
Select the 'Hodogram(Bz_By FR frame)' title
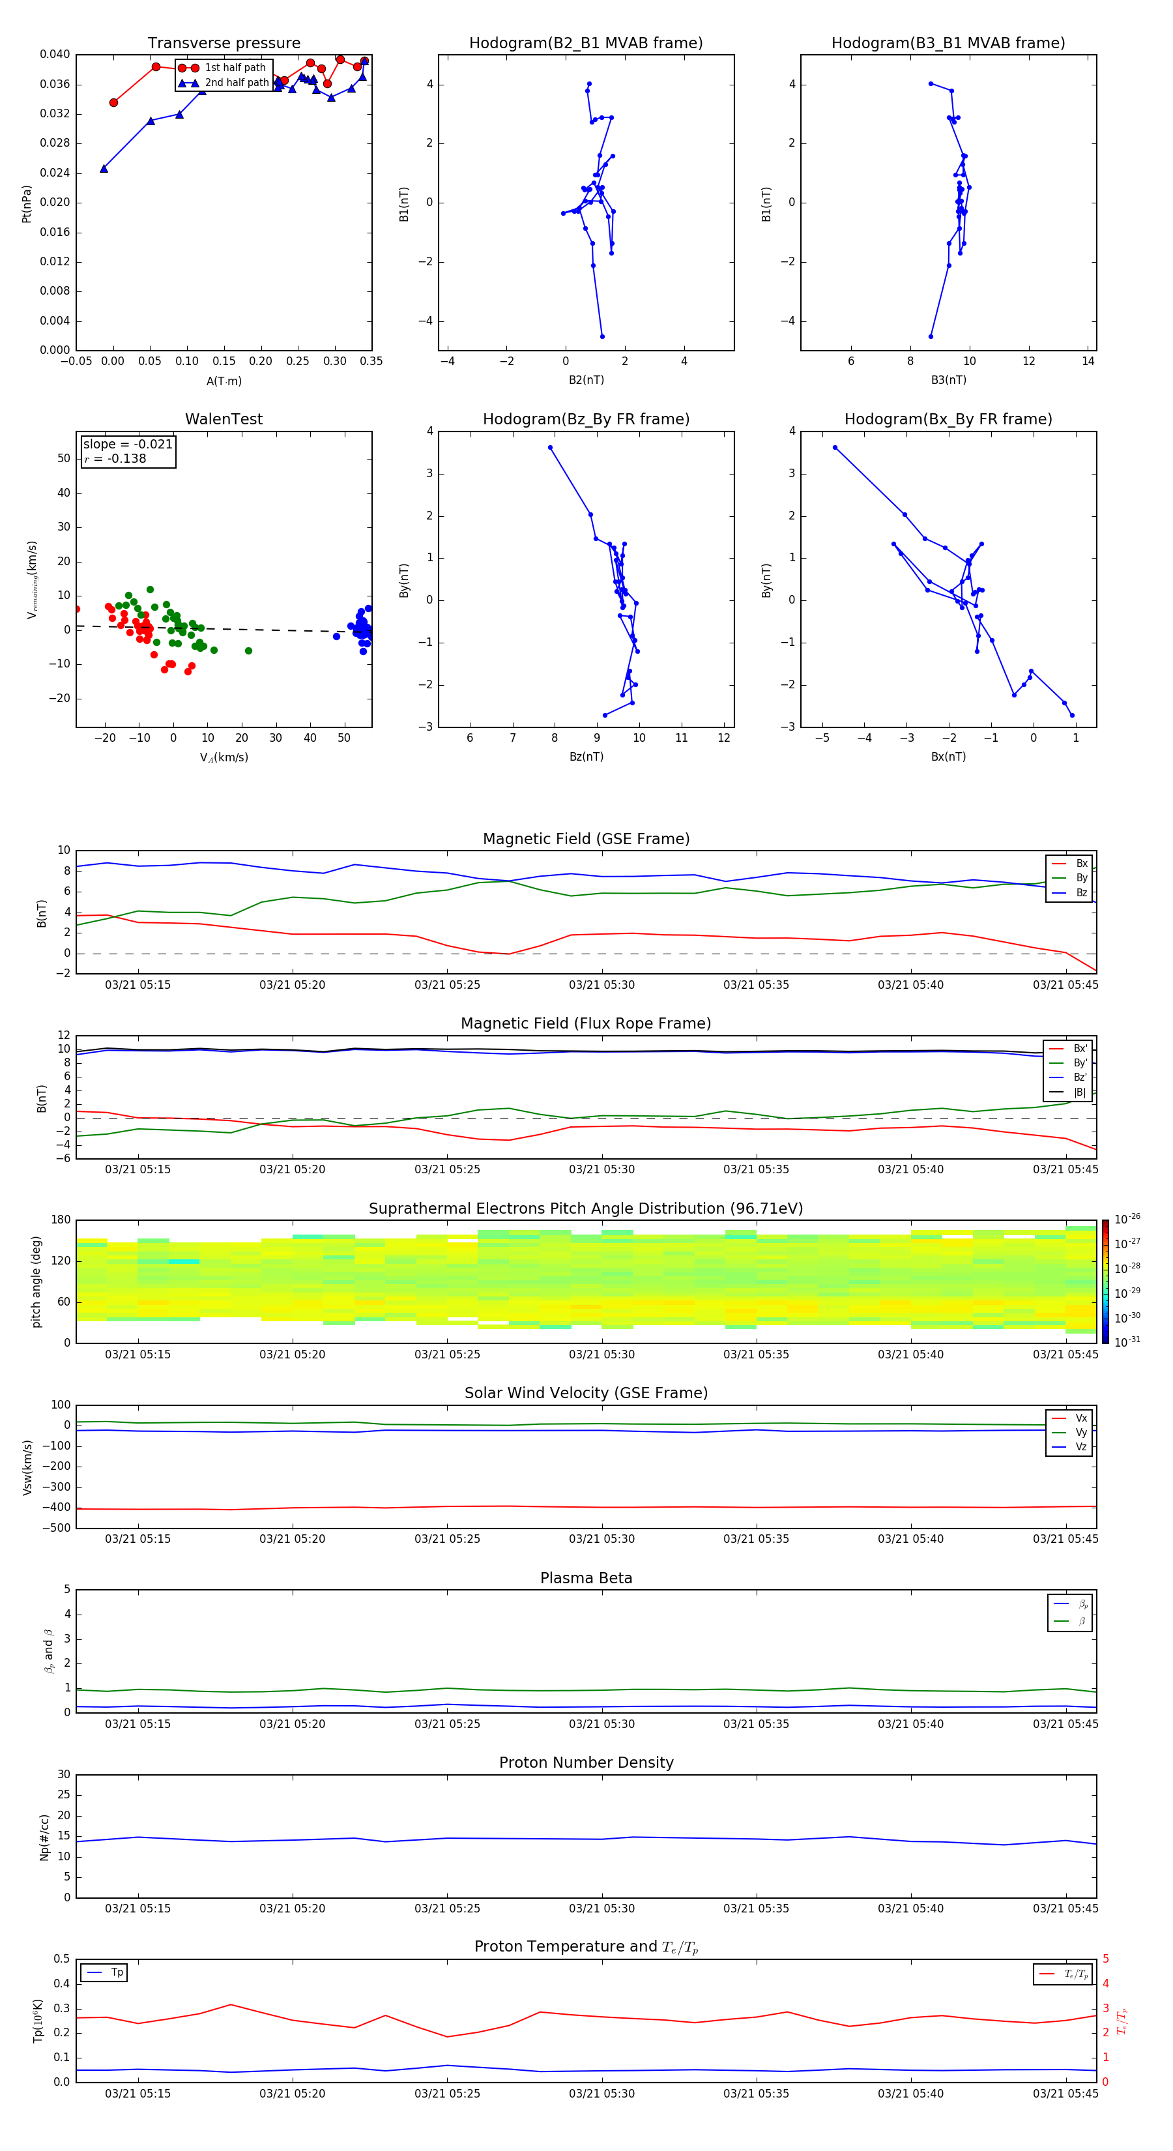(x=586, y=419)
